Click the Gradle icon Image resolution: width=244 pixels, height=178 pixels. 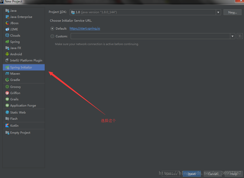tap(7, 80)
